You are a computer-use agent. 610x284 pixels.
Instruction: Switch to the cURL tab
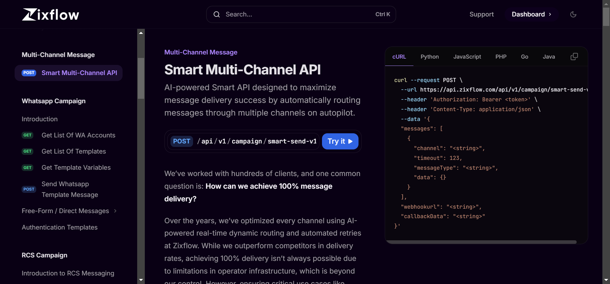(x=399, y=57)
